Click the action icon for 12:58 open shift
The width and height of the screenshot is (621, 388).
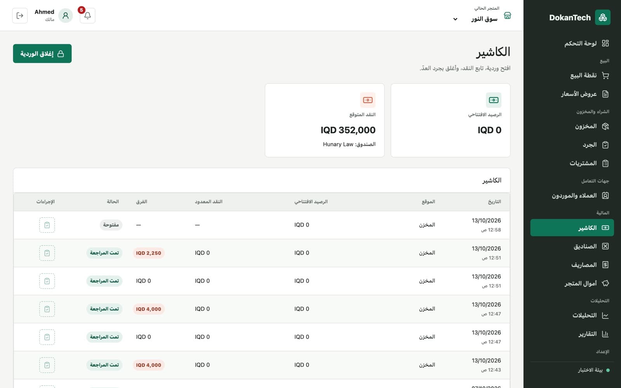[47, 225]
